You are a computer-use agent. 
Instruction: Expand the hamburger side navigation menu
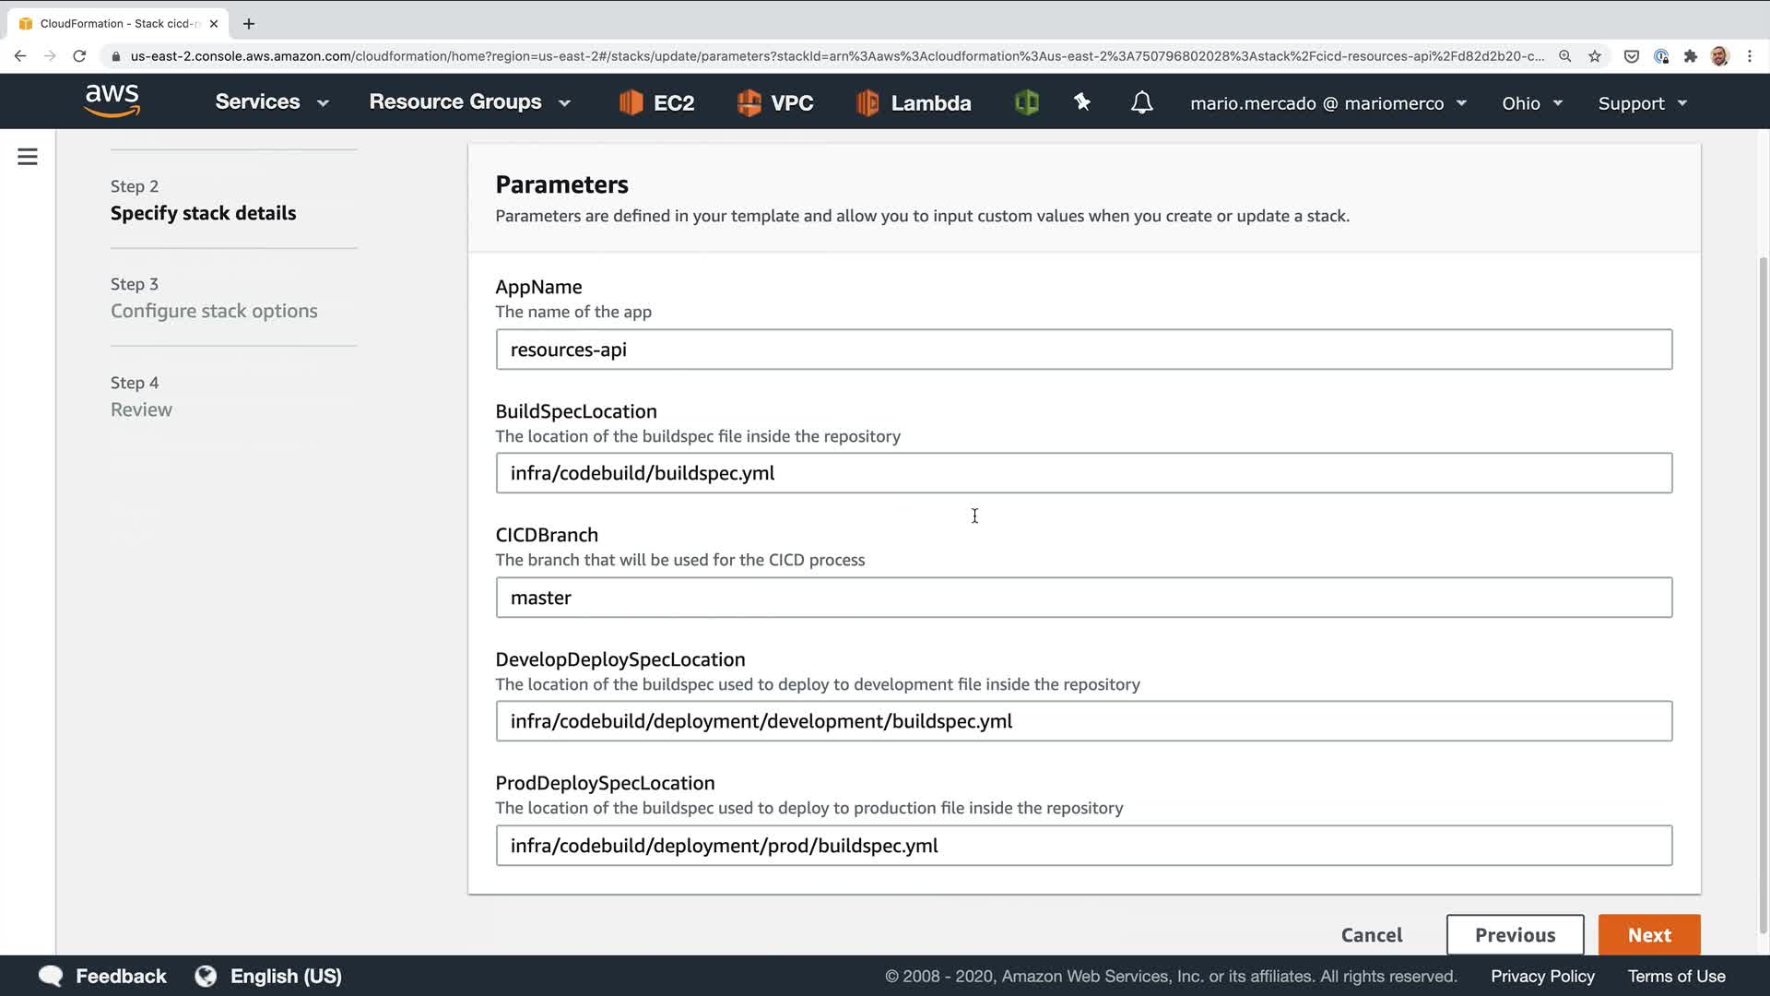click(28, 157)
